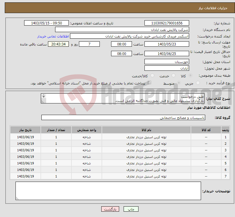
Task: Click the جزئیات اطلاعات نیاز header title
Action: pos(213,8)
